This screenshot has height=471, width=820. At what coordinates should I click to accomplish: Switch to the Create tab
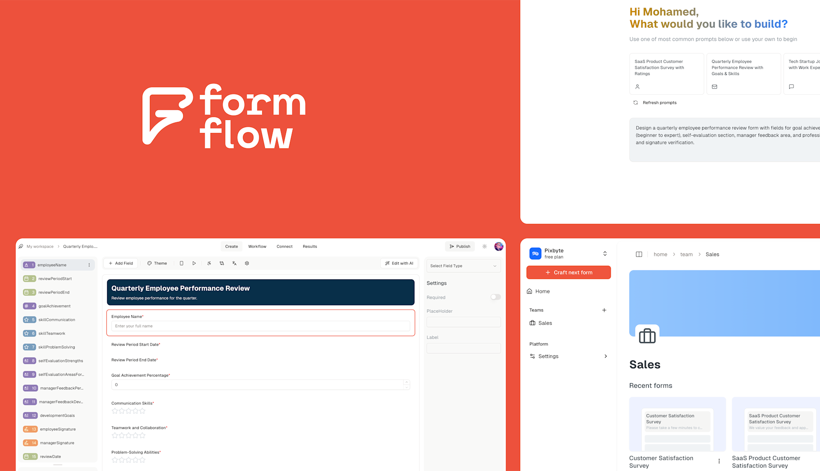pos(231,246)
